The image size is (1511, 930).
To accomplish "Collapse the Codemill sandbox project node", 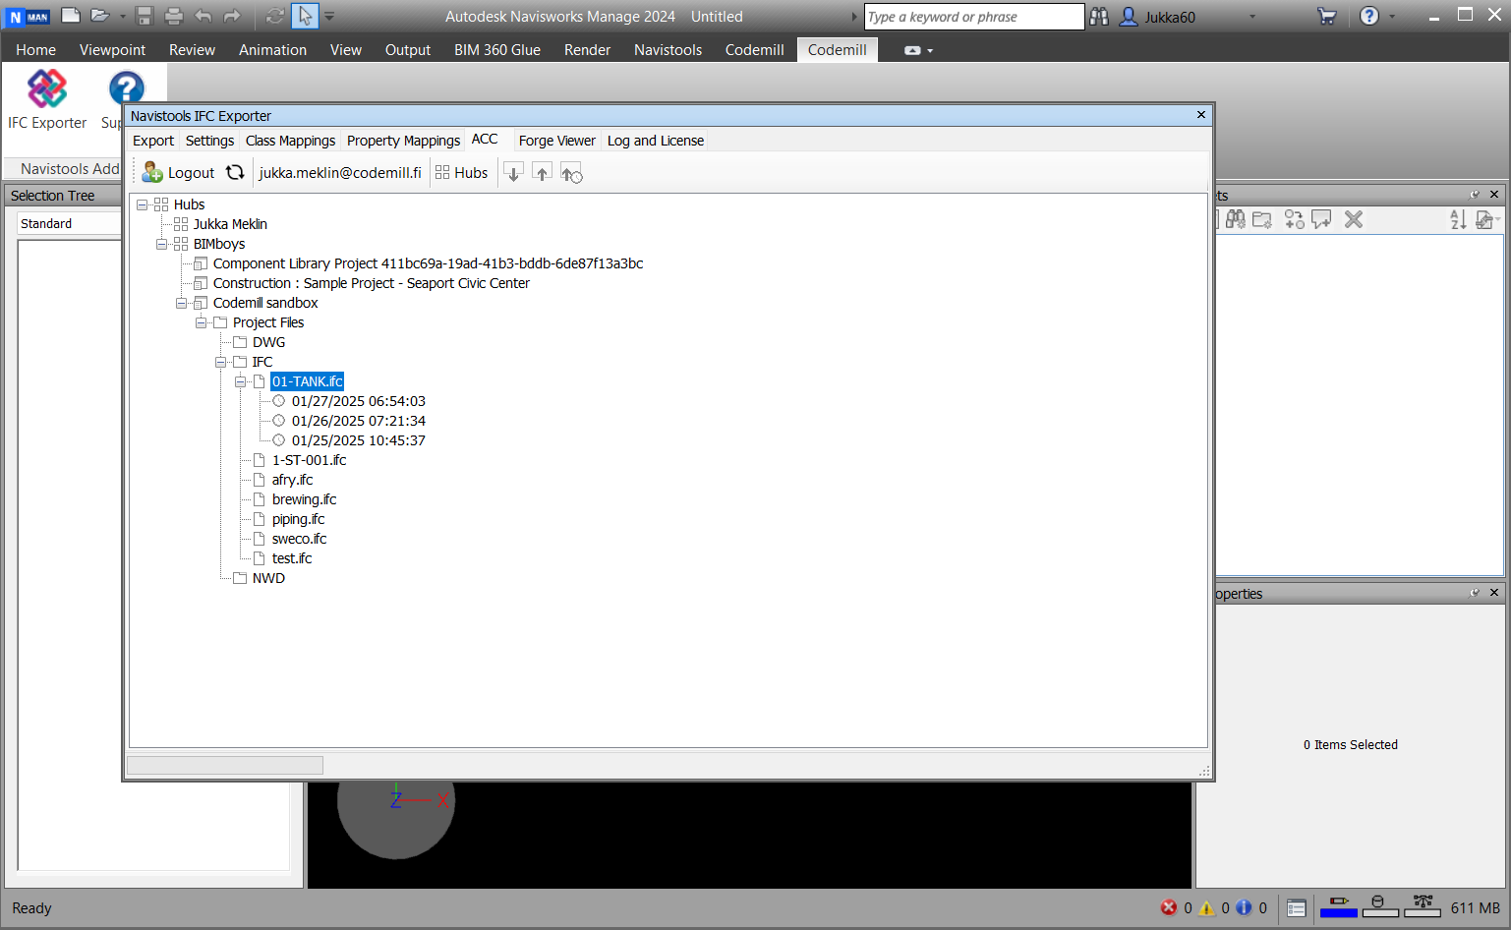I will pyautogui.click(x=182, y=303).
